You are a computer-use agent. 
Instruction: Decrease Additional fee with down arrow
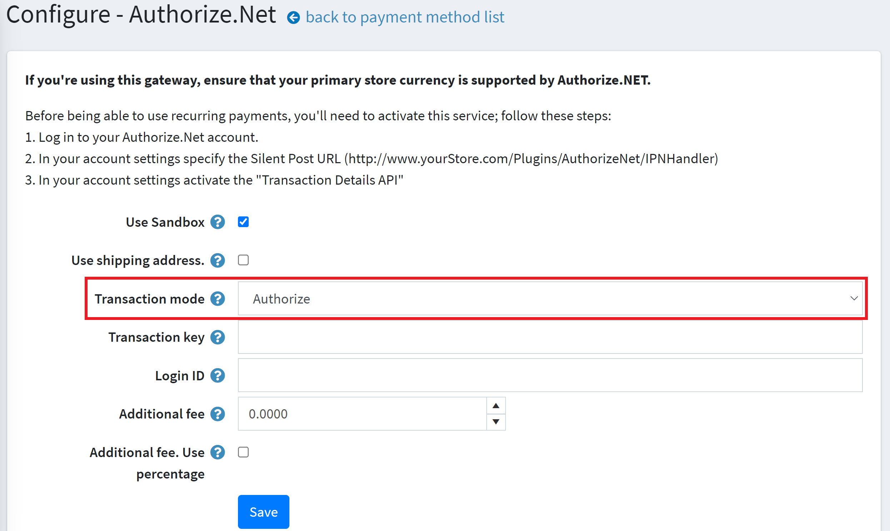[x=496, y=422]
